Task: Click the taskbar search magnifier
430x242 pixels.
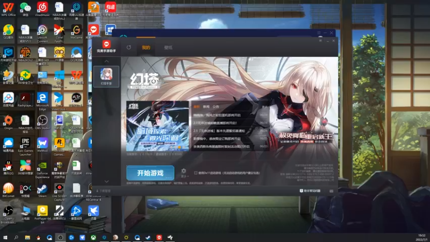Action: 16,237
